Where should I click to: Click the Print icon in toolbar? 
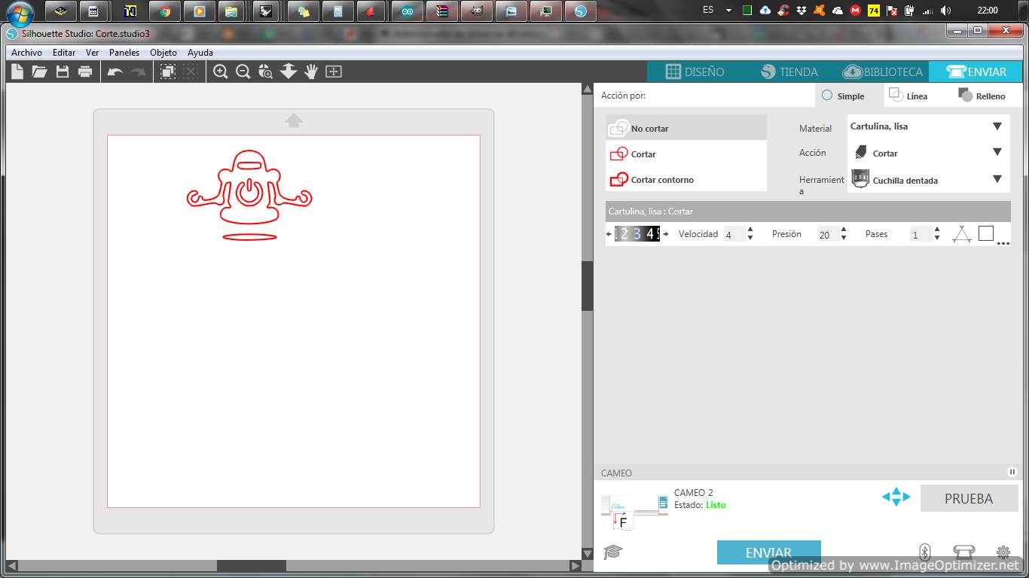pyautogui.click(x=85, y=71)
